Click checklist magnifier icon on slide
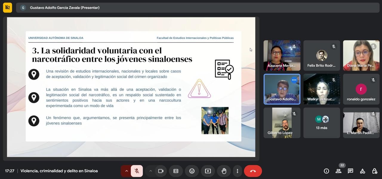This screenshot has height=179, width=382. coord(224,70)
